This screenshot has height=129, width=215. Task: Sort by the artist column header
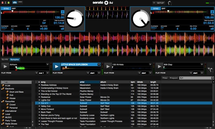tap(89, 82)
